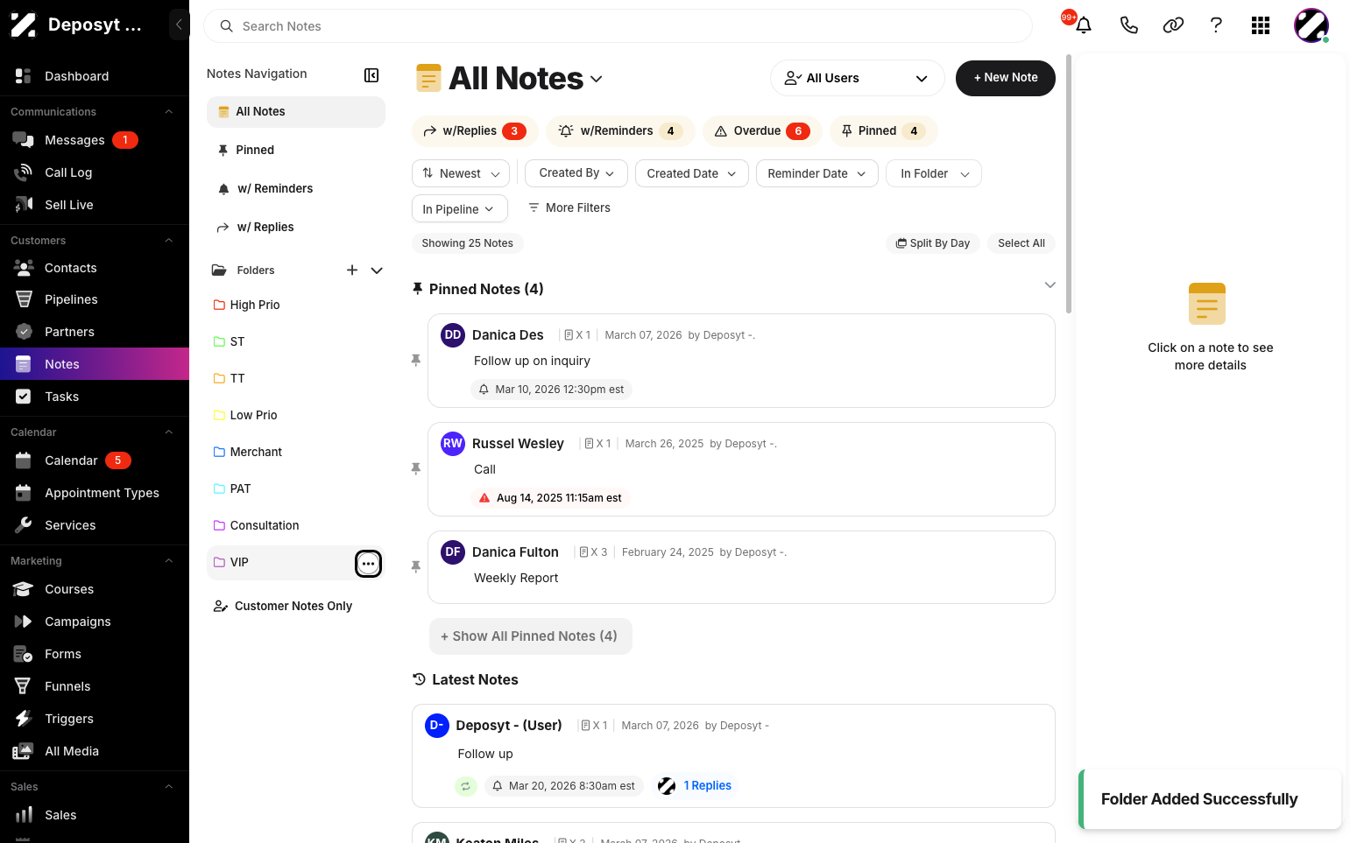Open the notifications bell
Screen dimensions: 1350x843
click(1084, 25)
